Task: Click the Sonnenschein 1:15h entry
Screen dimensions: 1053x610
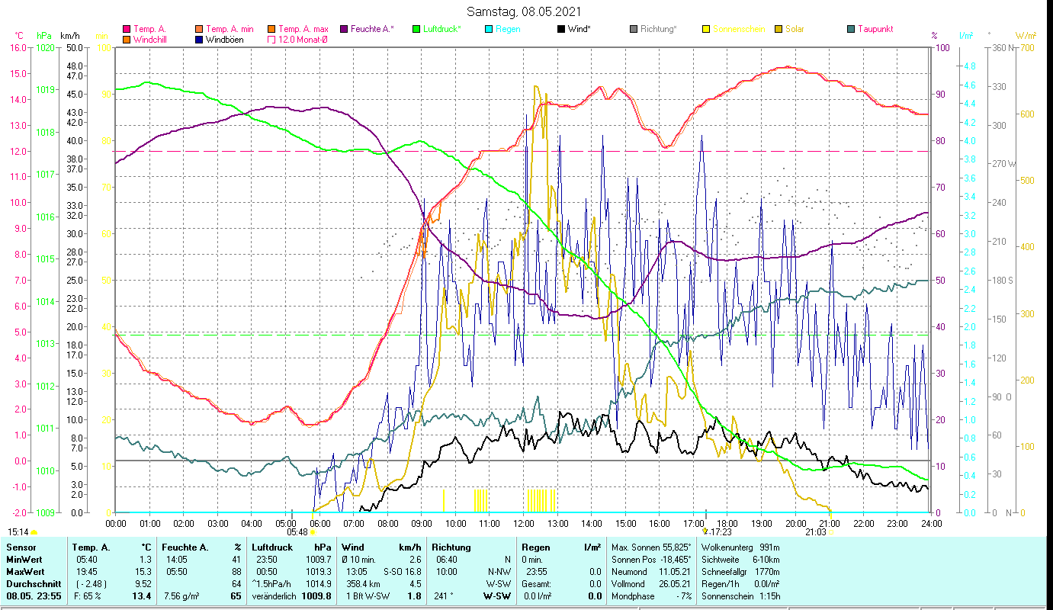Action: (x=740, y=596)
